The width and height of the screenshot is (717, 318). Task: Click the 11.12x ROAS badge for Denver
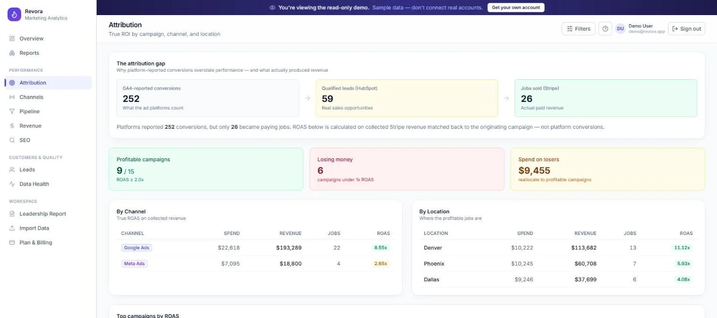(x=682, y=248)
